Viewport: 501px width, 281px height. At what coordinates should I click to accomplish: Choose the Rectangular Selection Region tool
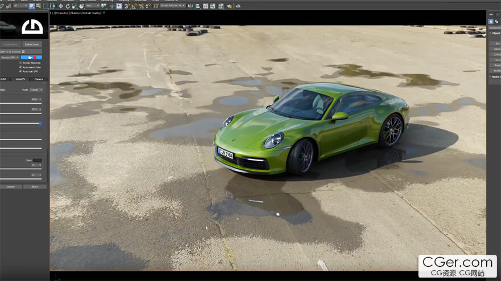pyautogui.click(x=46, y=6)
